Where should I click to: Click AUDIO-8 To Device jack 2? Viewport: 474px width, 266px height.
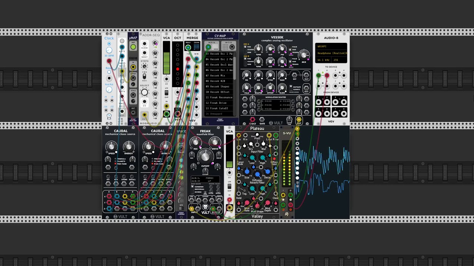click(x=327, y=76)
